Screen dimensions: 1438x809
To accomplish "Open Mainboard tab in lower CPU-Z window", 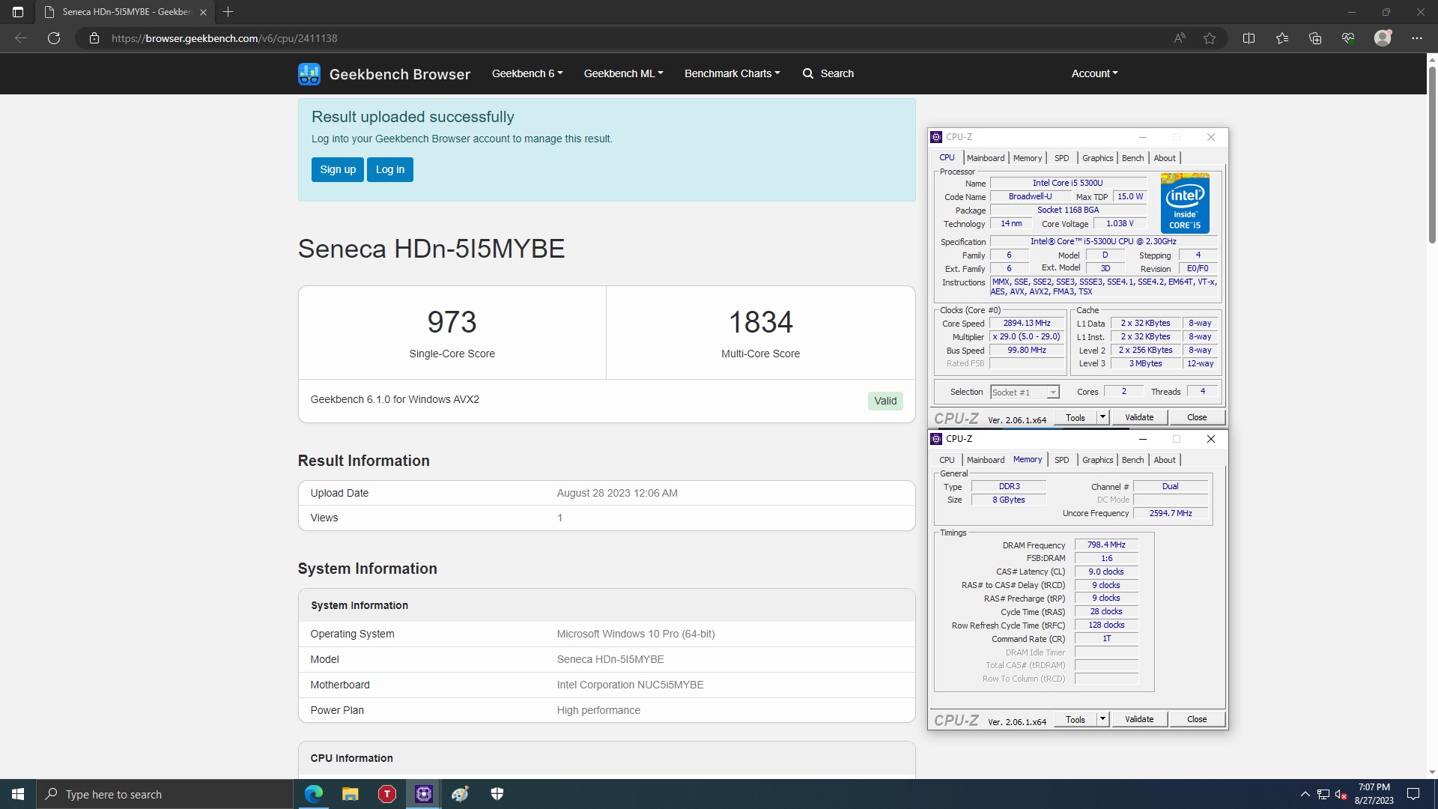I will (x=986, y=460).
